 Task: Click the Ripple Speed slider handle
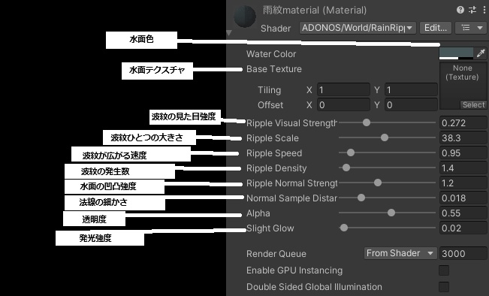pos(351,153)
